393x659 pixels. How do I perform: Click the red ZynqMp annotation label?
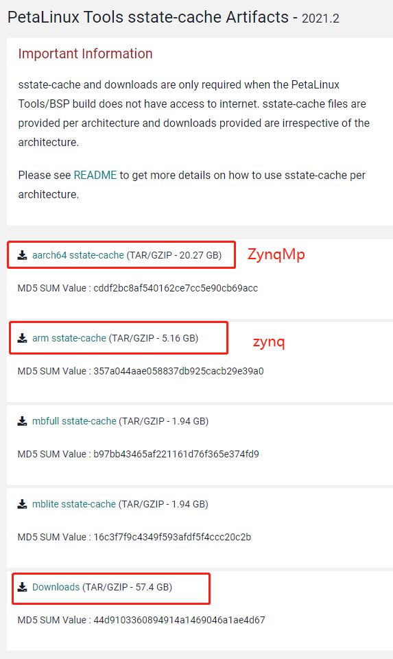[x=276, y=254]
